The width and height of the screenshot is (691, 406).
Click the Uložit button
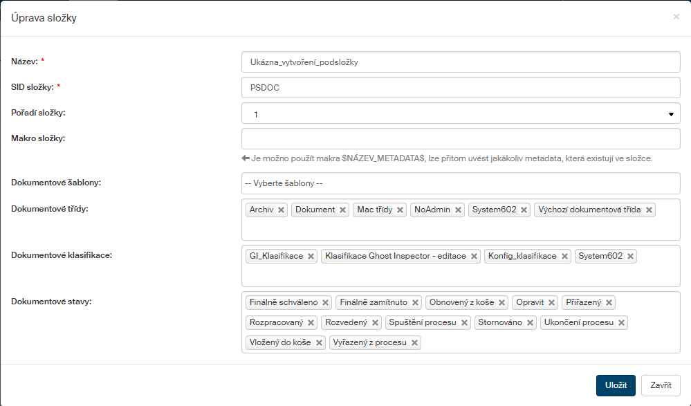point(616,385)
